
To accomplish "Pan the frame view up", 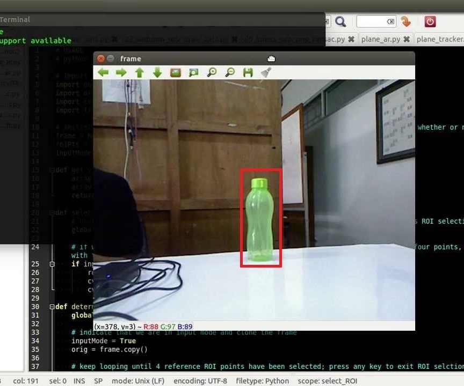I will point(139,71).
